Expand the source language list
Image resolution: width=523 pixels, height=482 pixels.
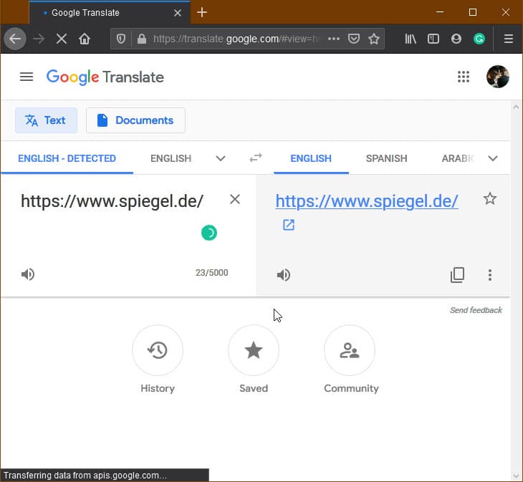[x=221, y=158]
